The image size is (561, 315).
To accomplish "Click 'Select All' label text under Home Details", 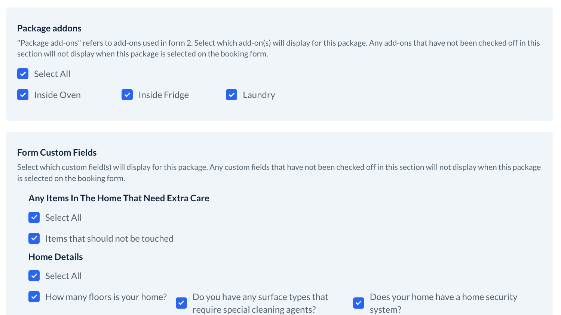I will tap(63, 276).
